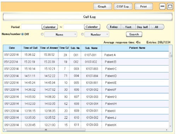Click answer time 13:21:00
This screenshot has width=176, height=134.
(50, 125)
